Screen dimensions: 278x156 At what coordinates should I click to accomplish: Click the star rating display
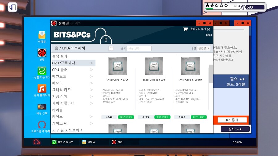[x=217, y=5]
